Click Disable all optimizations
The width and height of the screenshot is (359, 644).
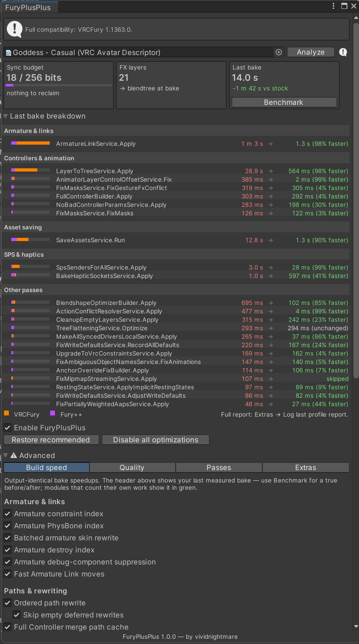pos(156,440)
